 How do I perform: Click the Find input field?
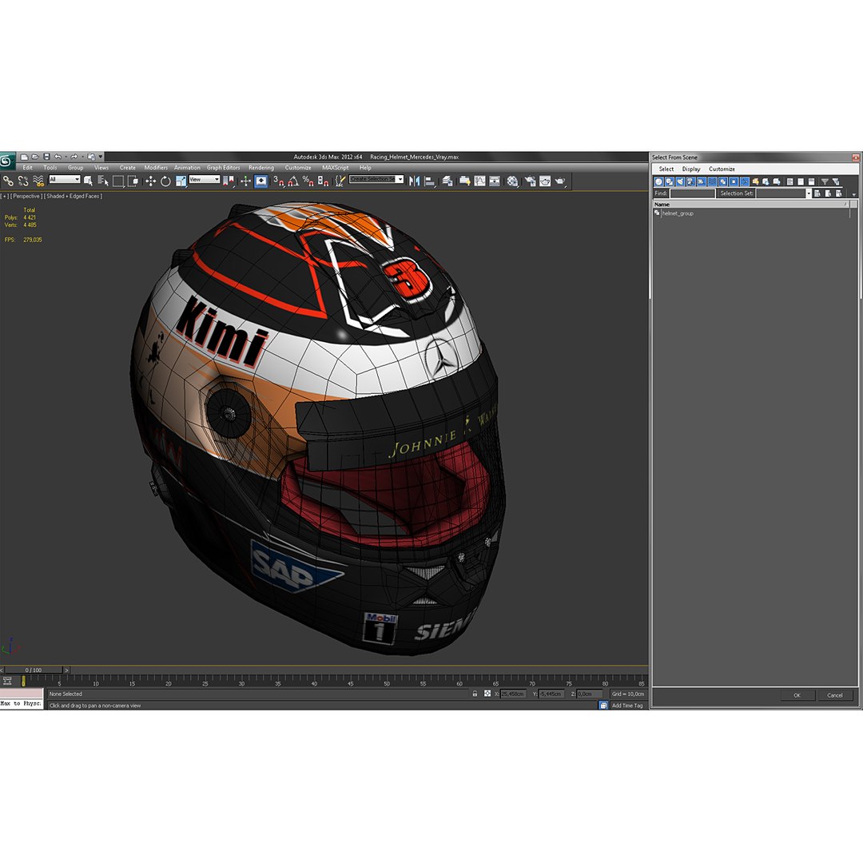pos(692,193)
